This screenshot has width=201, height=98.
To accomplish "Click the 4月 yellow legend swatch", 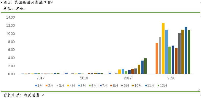I will pos(68,86).
